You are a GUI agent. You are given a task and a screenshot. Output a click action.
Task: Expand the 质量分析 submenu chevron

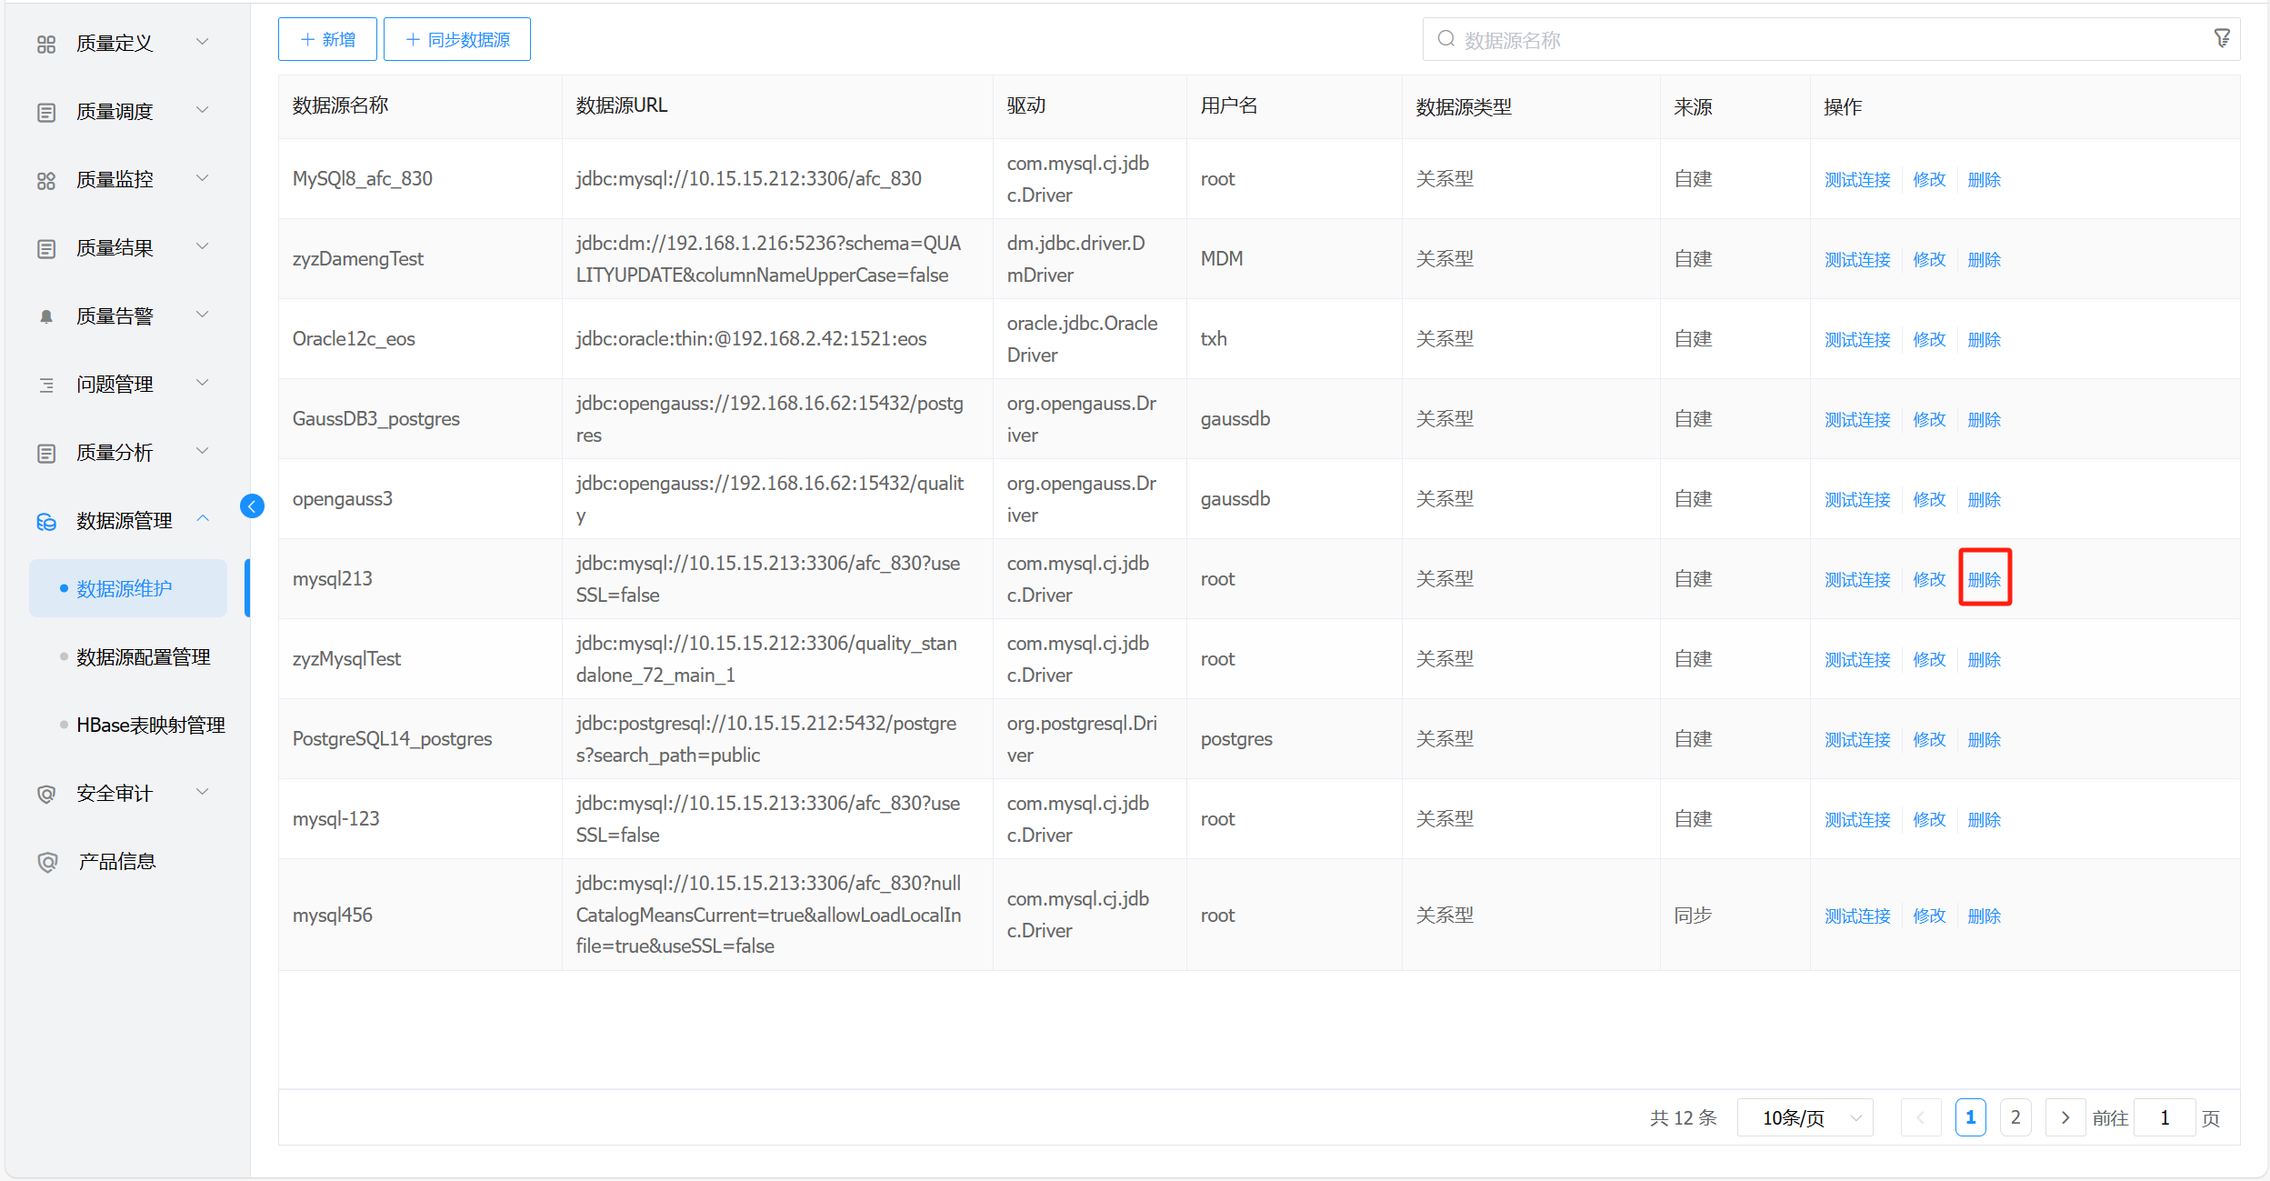point(203,451)
